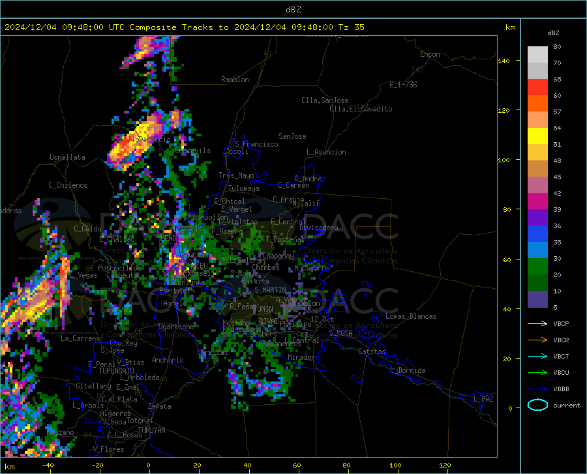Click the 100 km horizontal axis tick

point(395,465)
